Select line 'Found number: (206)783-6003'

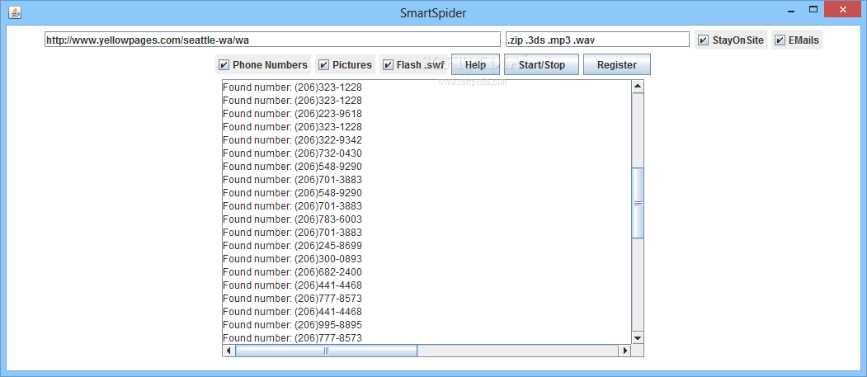(293, 219)
